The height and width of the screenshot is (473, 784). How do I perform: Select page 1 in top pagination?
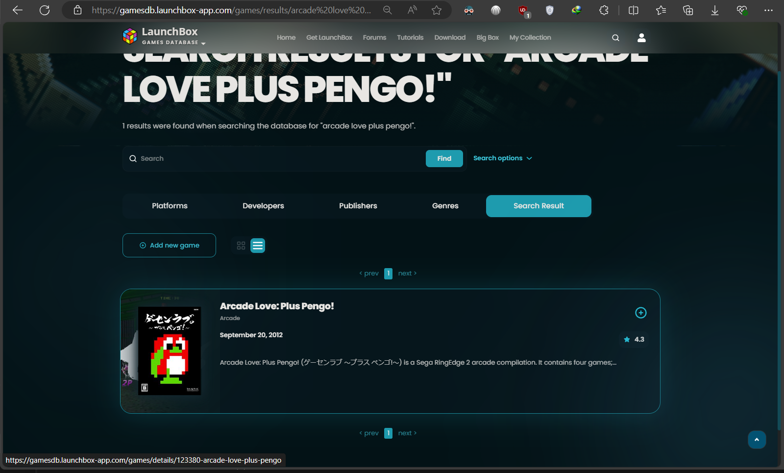coord(388,274)
